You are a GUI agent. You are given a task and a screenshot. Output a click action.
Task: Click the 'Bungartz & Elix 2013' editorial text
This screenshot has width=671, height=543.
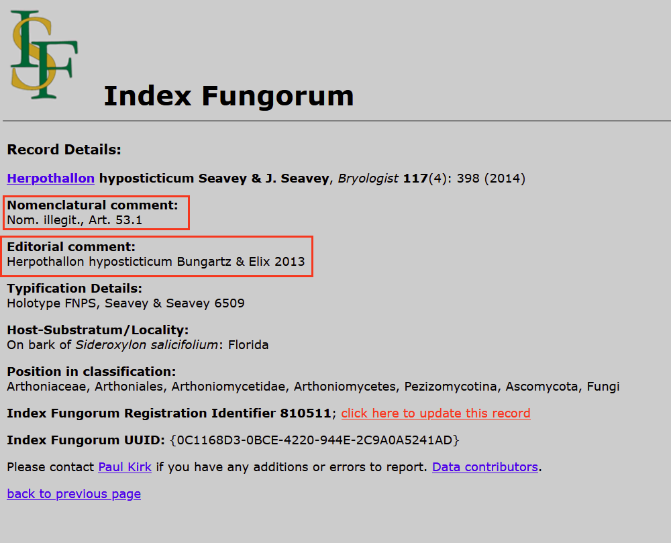pyautogui.click(x=240, y=262)
